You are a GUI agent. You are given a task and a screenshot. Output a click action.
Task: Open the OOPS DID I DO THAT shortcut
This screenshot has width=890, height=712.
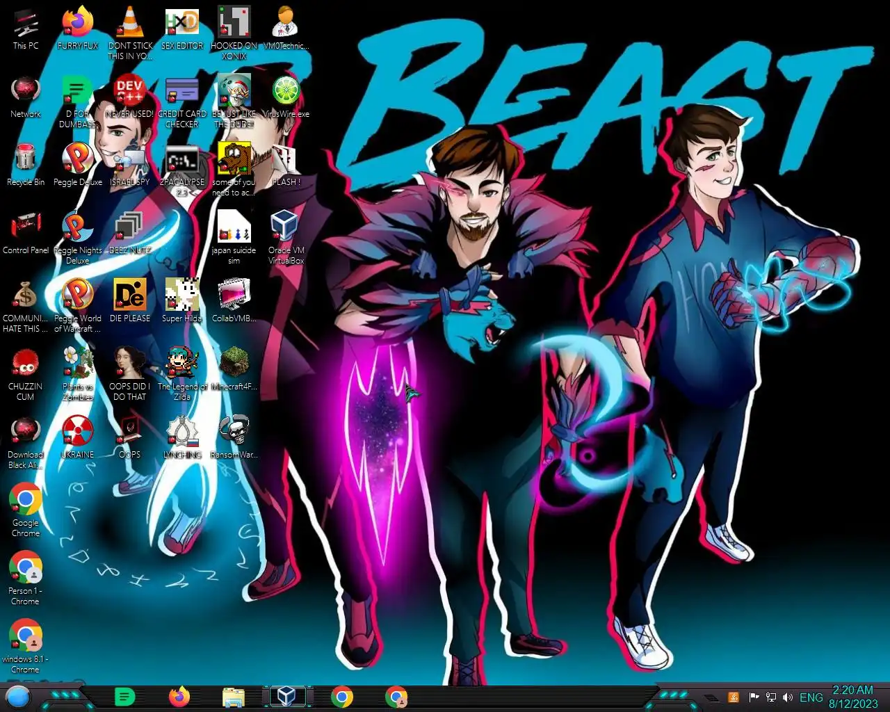point(130,374)
